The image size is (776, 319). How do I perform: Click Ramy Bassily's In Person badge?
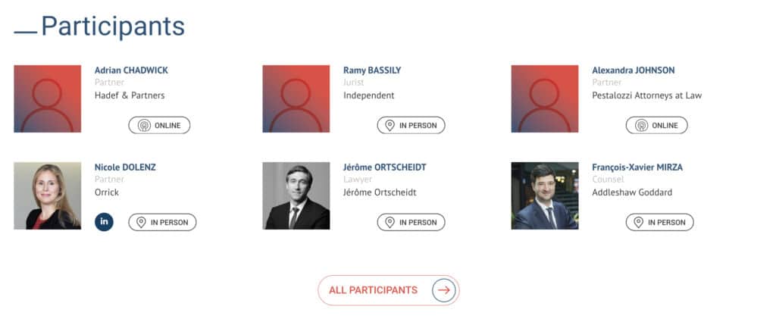pyautogui.click(x=411, y=125)
